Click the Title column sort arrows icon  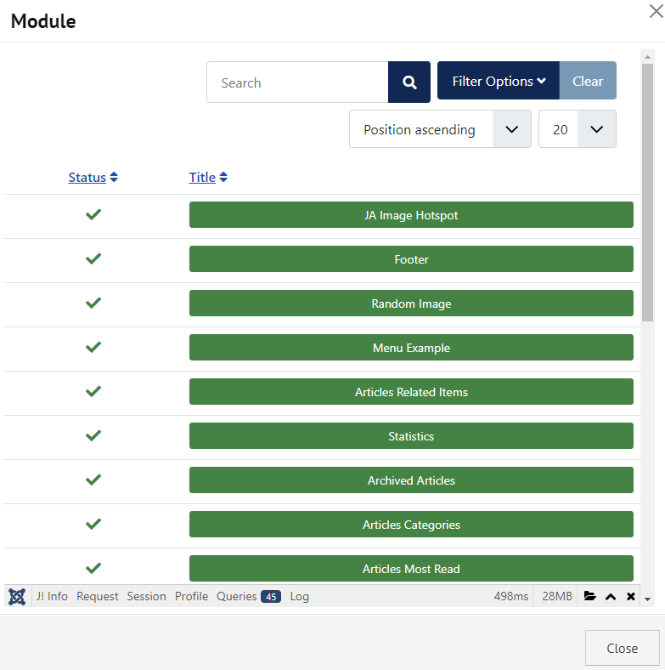coord(223,178)
